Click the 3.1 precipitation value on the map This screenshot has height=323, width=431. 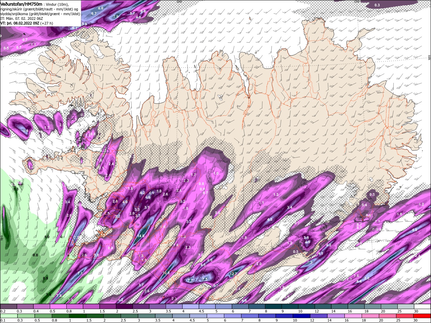[147, 208]
